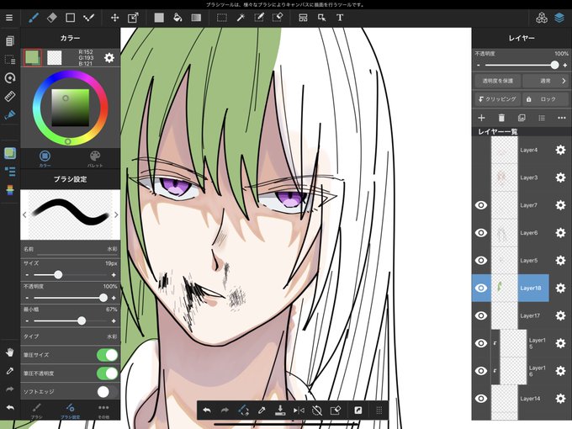572x429 pixels.
Task: Select the eyedropper tool in left sidebar
Action: [10, 371]
